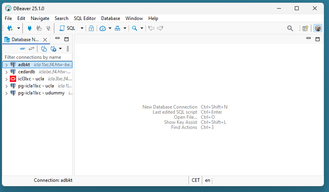Open the Database menu
329x192 pixels.
click(111, 18)
